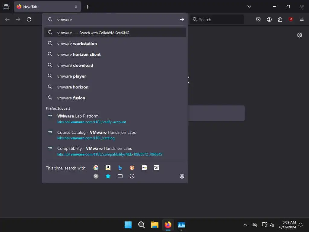Search this time with Wikipedia
The height and width of the screenshot is (232, 309).
(156, 168)
